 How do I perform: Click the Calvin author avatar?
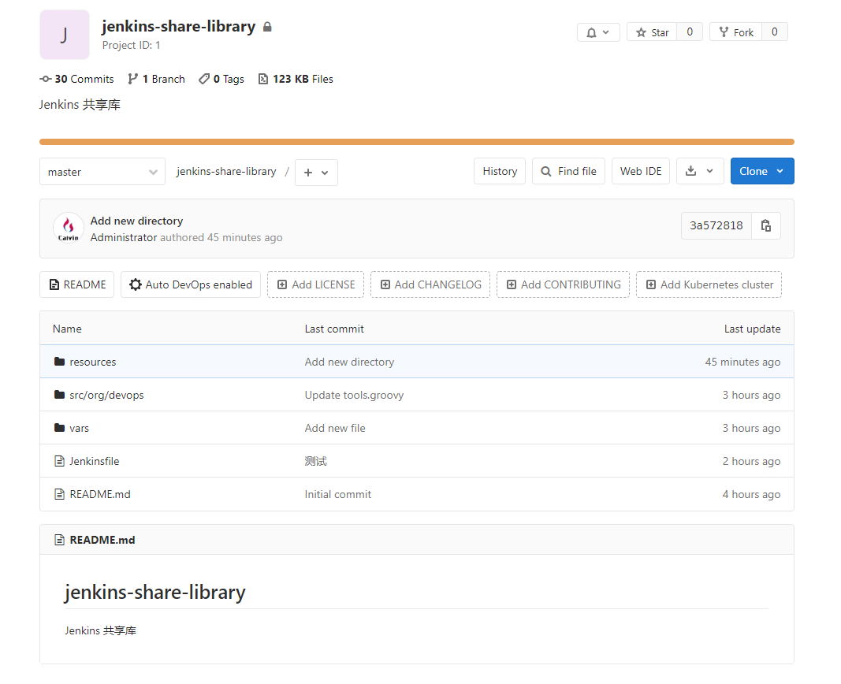point(68,229)
